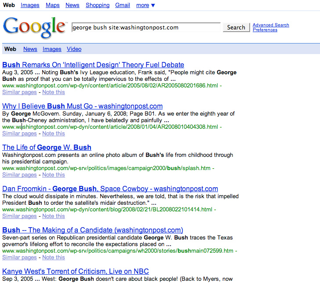Screen dimensions: 320x283
Task: Click the Search button
Action: tap(236, 27)
